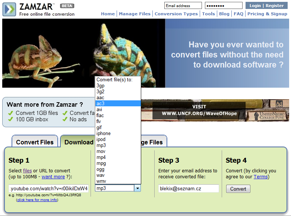Click the Register link in the header
This screenshot has height=216, width=291.
[x=275, y=6]
